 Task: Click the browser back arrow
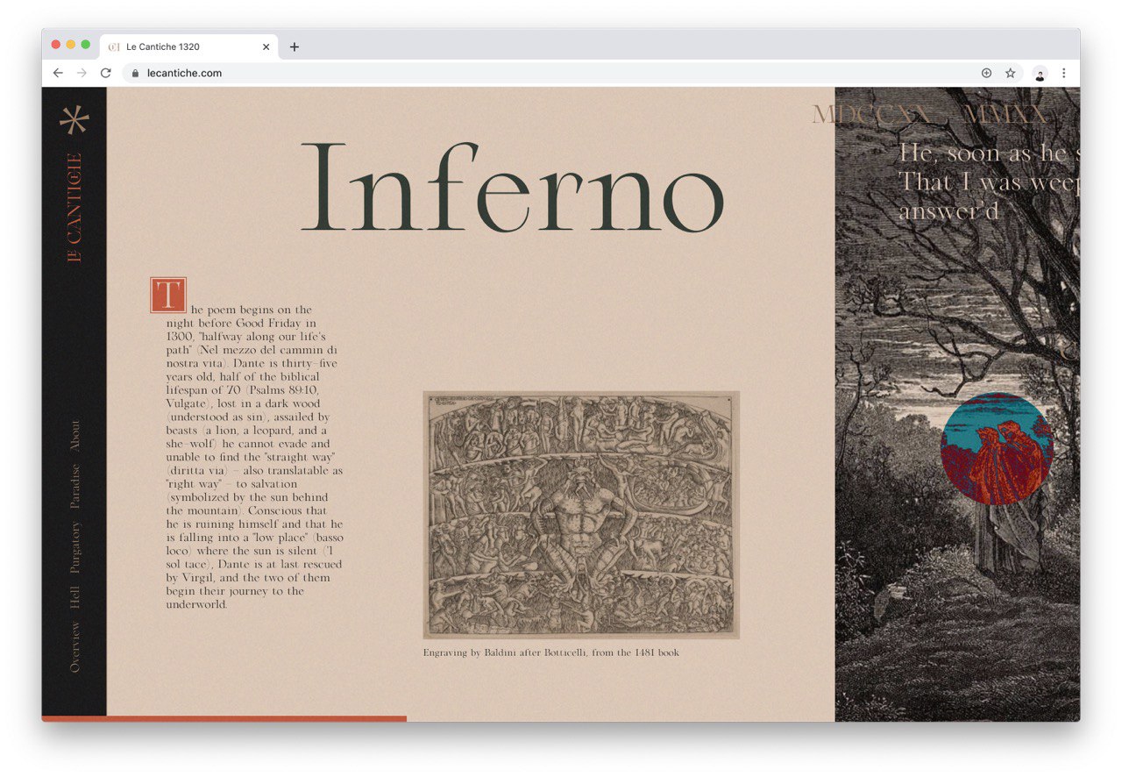pyautogui.click(x=58, y=73)
